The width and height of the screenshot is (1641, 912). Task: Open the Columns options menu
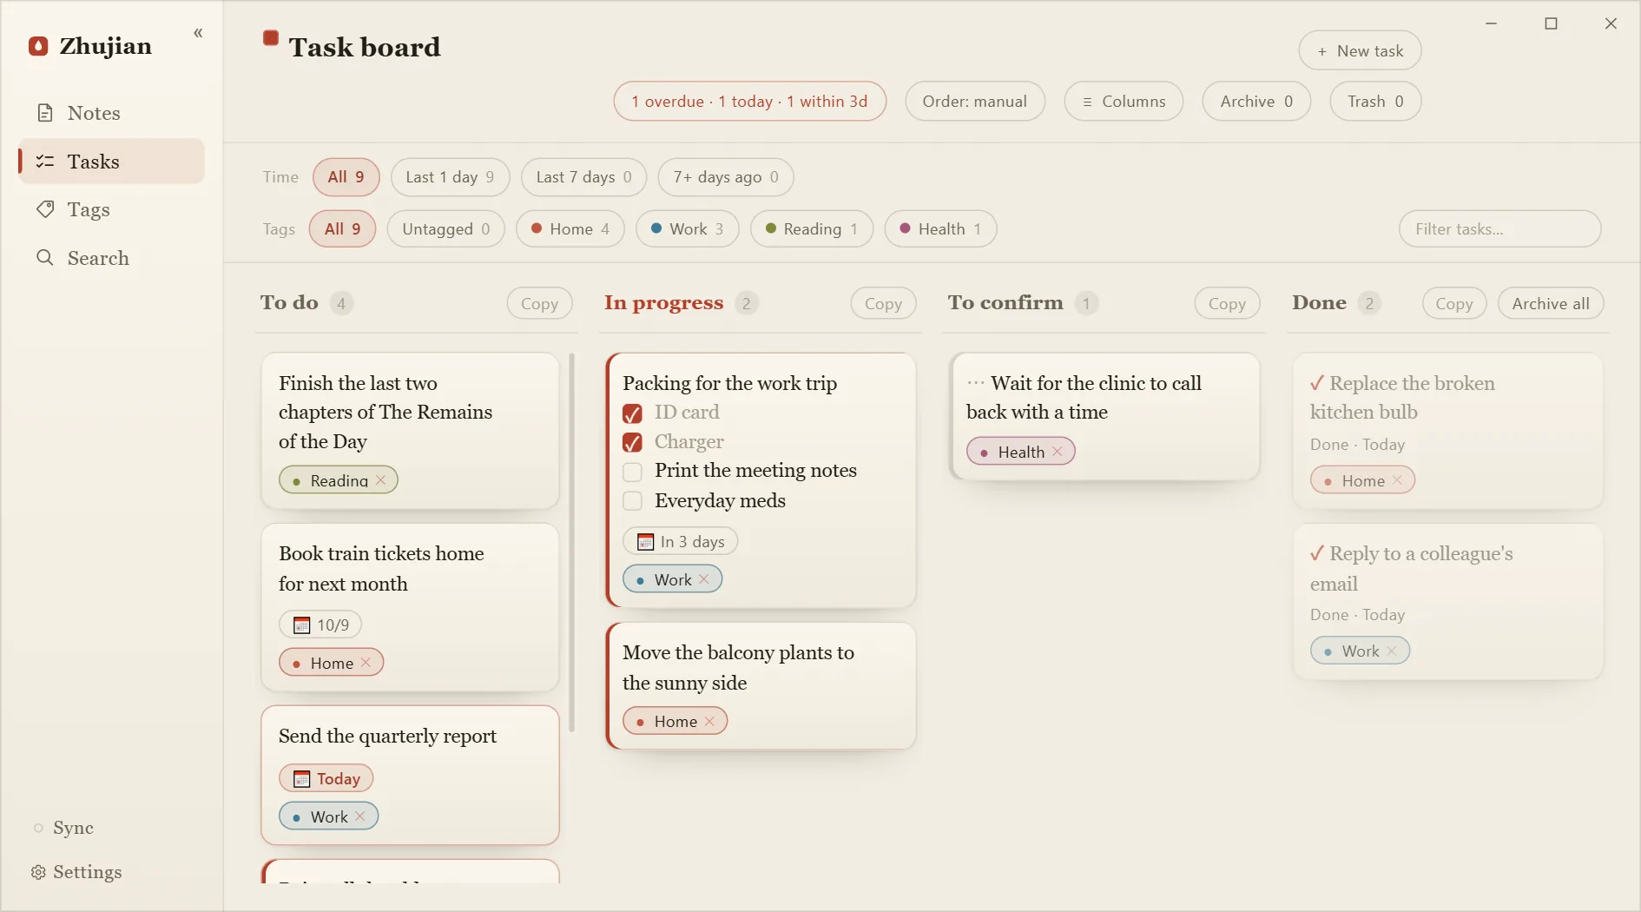(x=1124, y=102)
